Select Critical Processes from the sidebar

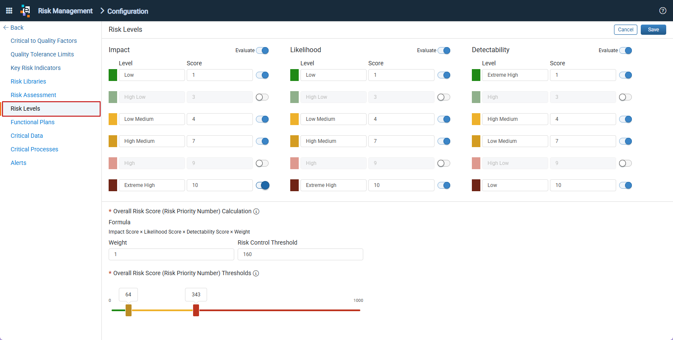click(34, 149)
